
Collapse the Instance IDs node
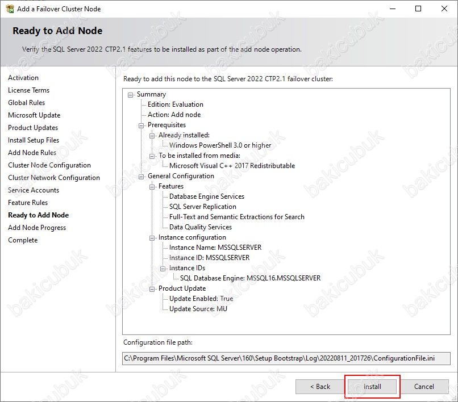point(163,269)
